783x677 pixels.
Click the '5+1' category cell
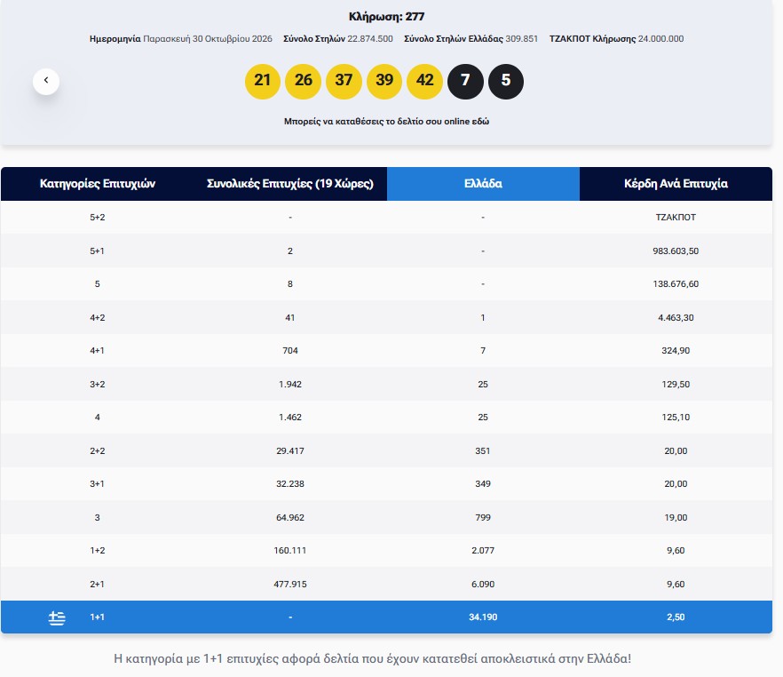point(98,251)
